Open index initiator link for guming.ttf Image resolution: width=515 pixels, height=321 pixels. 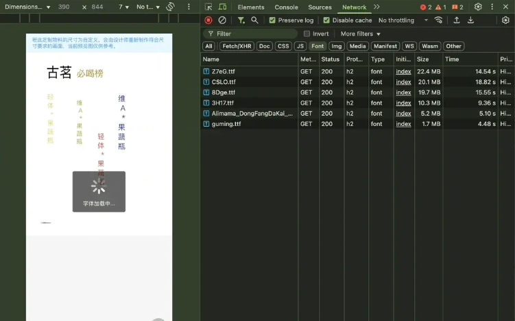tap(403, 124)
